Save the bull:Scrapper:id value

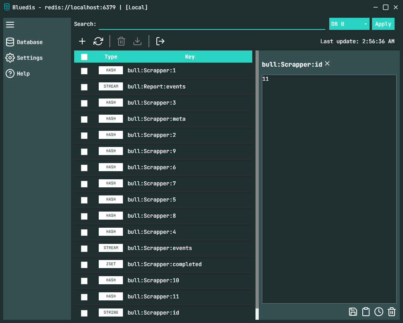(353, 311)
